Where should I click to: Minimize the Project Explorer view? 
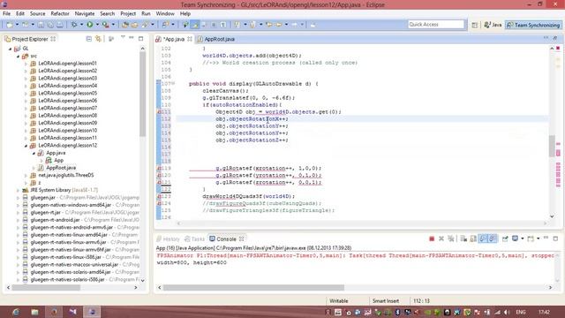pyautogui.click(x=132, y=38)
